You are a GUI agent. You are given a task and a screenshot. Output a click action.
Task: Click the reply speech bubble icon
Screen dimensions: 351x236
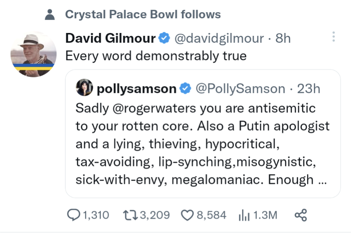point(74,215)
